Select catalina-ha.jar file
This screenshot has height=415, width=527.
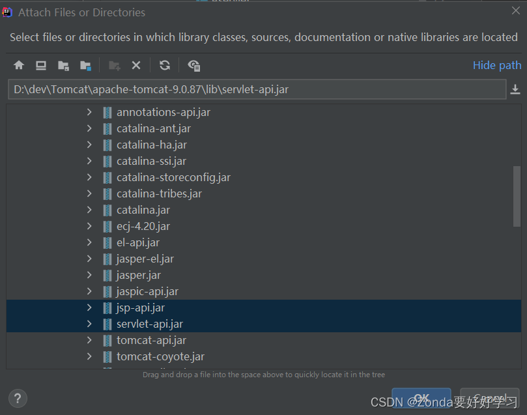tap(152, 145)
